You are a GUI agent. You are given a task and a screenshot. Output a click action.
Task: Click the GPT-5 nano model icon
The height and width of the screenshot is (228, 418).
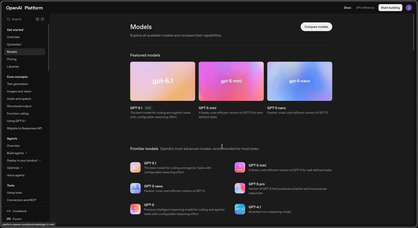(x=135, y=188)
